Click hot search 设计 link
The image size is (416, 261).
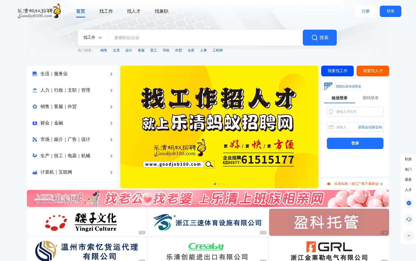129,50
